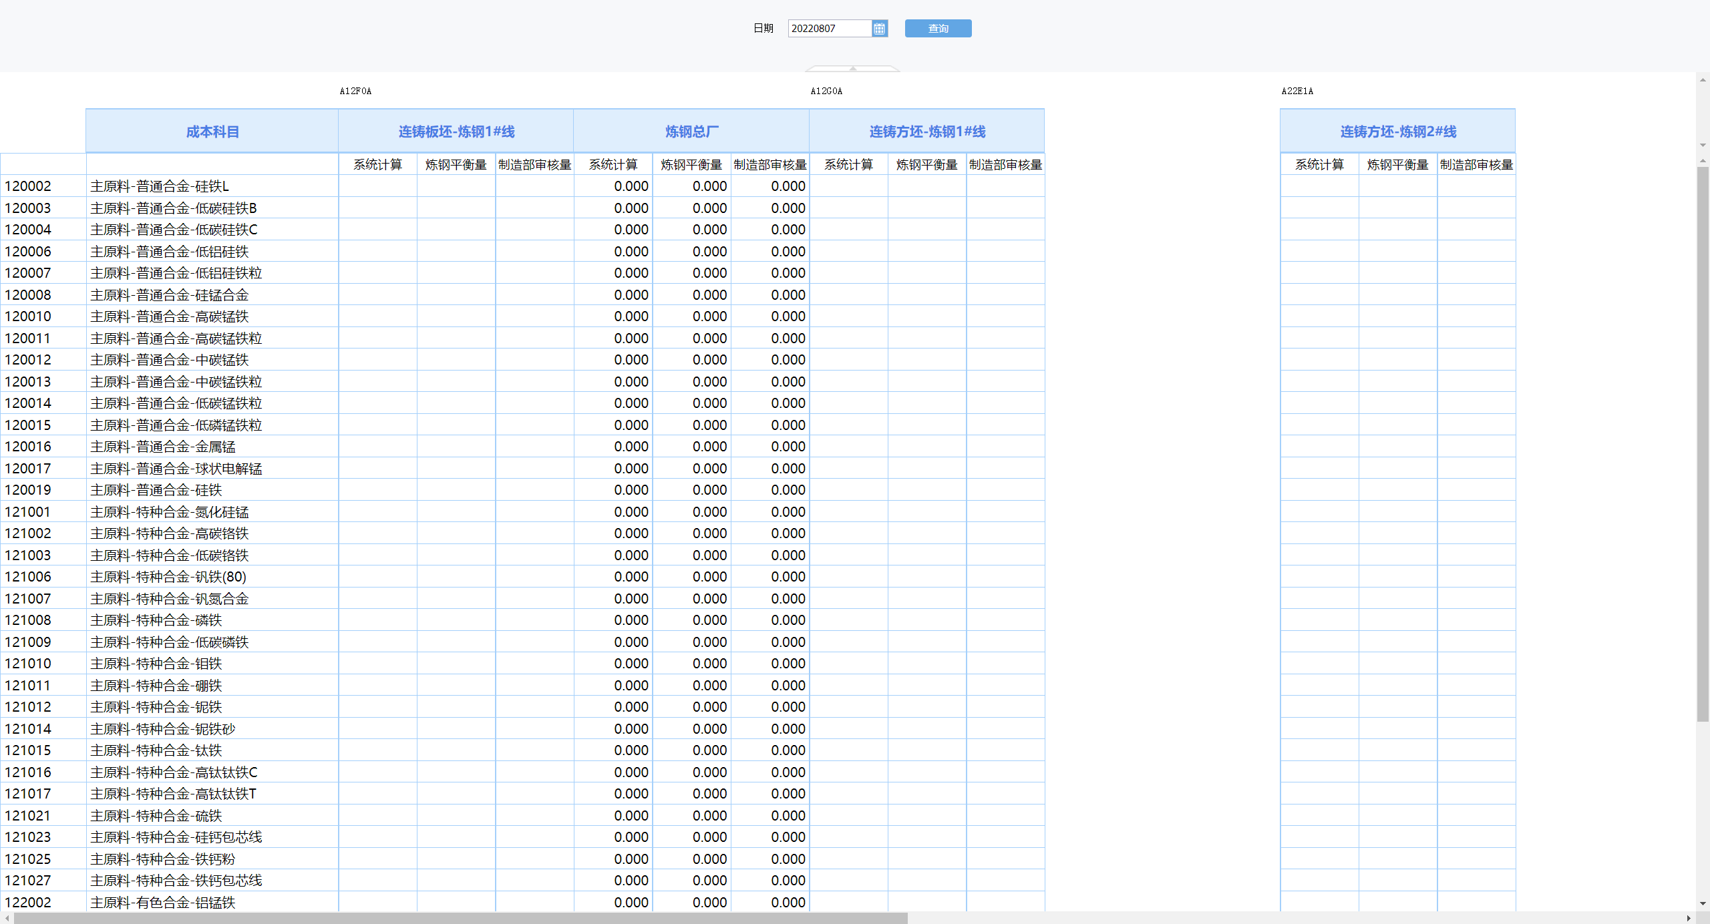
Task: Select 主原料-普通合金-中碳锰铁 cell
Action: [212, 360]
